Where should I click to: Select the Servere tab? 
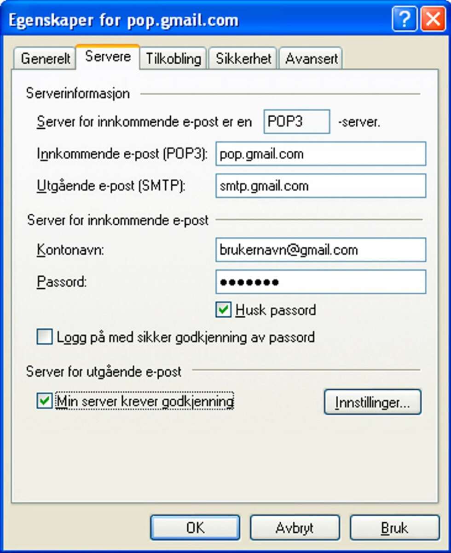pos(108,57)
